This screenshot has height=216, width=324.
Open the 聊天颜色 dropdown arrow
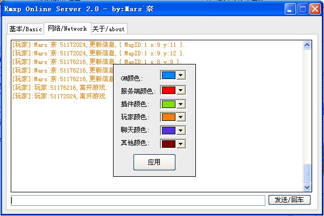181,131
